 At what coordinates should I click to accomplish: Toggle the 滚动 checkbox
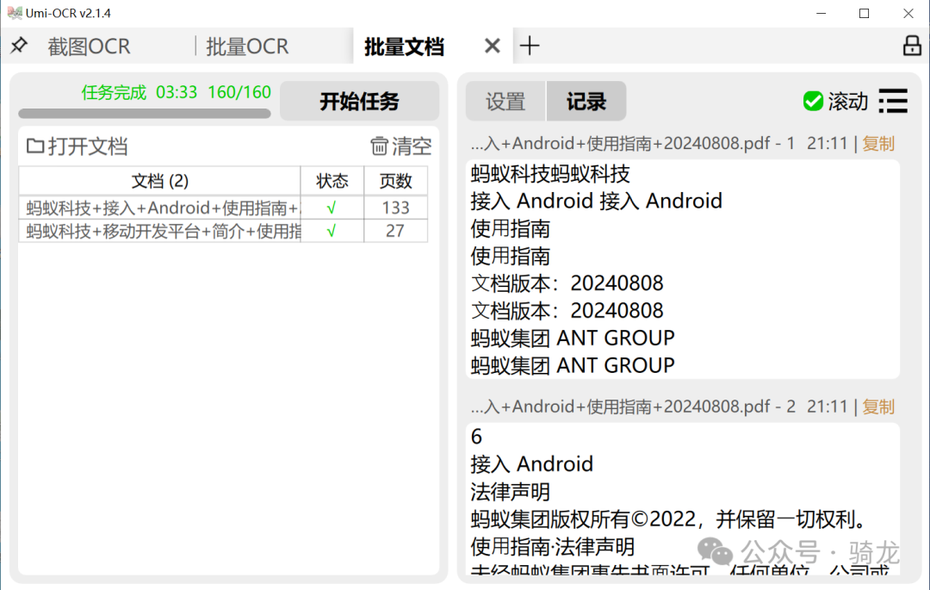[x=812, y=102]
